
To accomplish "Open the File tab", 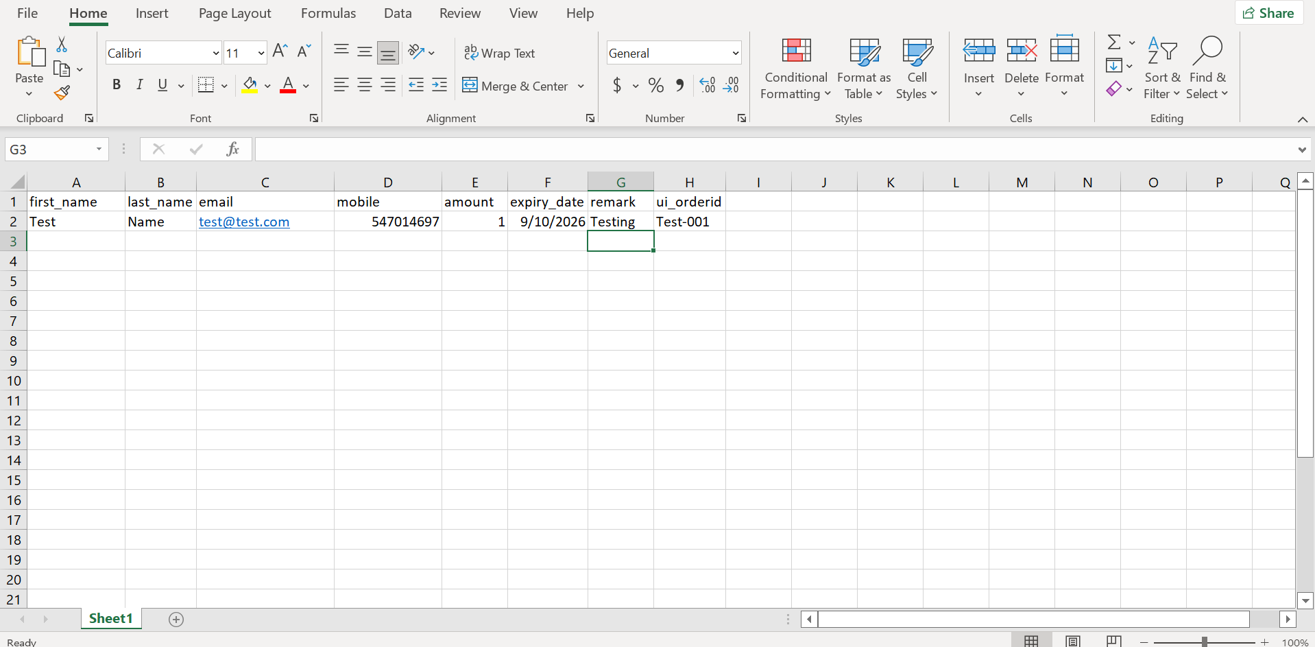I will click(x=27, y=13).
